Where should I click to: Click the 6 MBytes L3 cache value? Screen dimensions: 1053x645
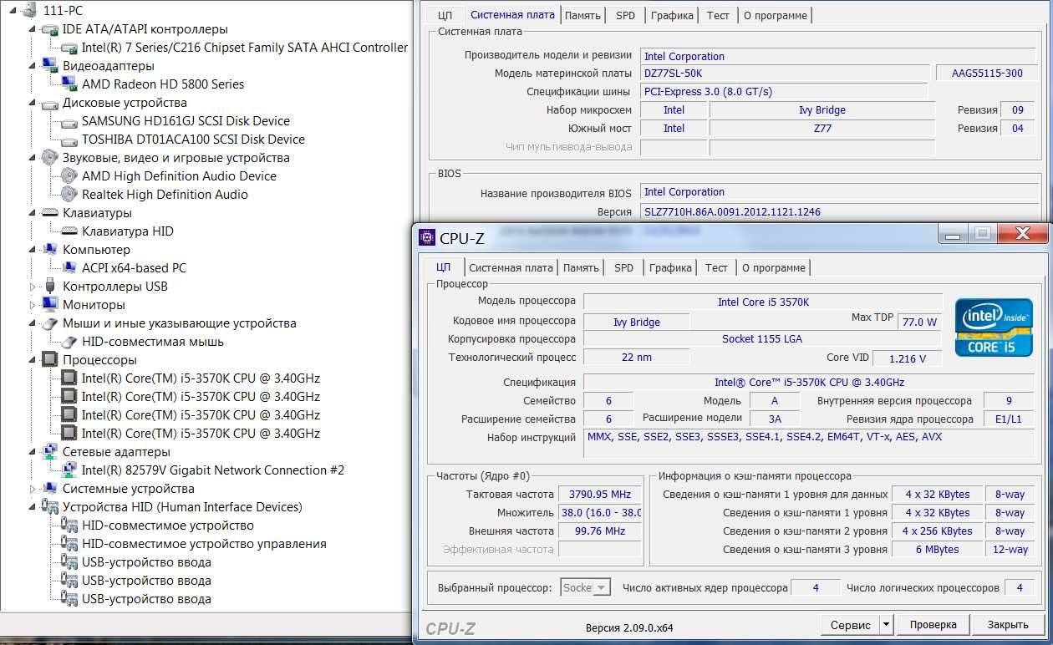[937, 549]
